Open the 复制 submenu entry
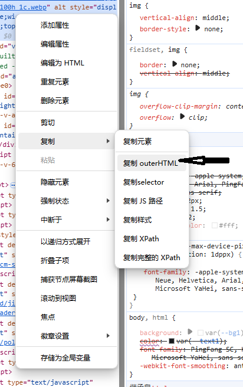This screenshot has width=243, height=387. pos(67,141)
